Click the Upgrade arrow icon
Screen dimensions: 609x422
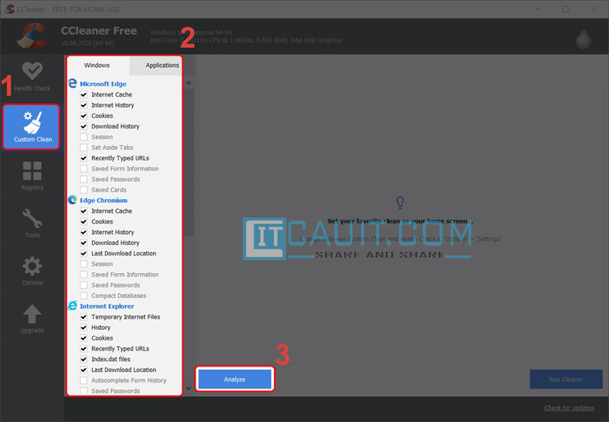click(x=32, y=314)
